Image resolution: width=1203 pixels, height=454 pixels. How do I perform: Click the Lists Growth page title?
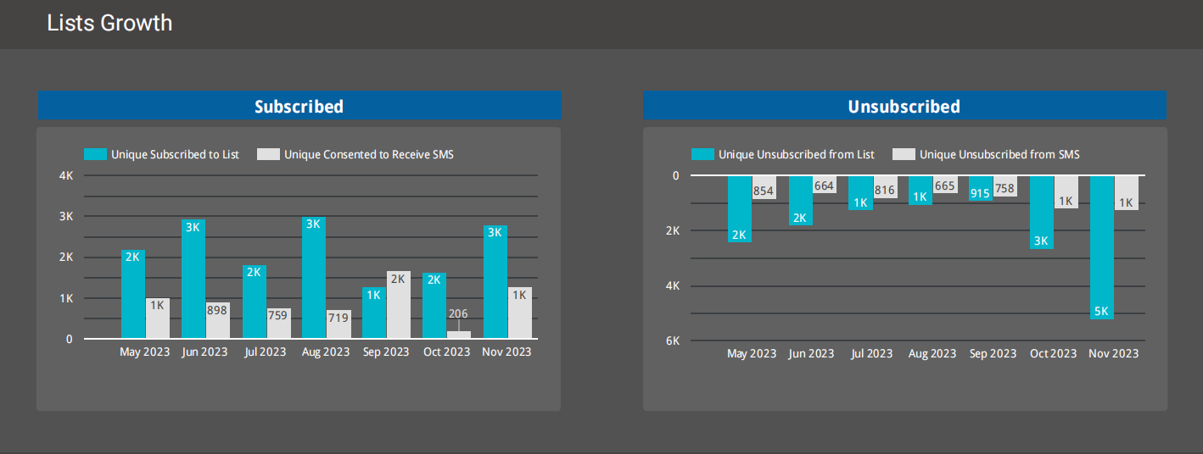[x=109, y=23]
